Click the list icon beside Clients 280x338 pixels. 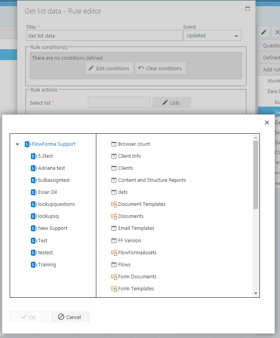pos(114,168)
